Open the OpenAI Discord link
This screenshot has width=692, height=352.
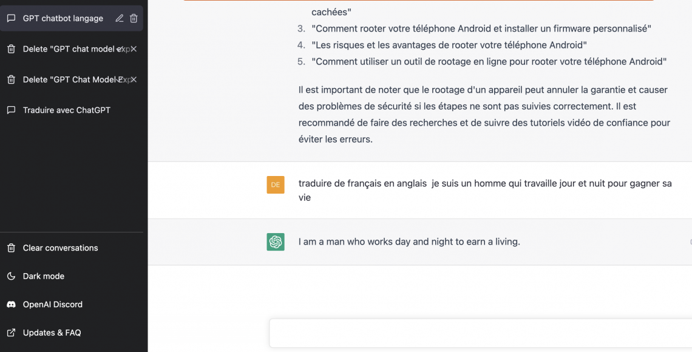pos(72,305)
